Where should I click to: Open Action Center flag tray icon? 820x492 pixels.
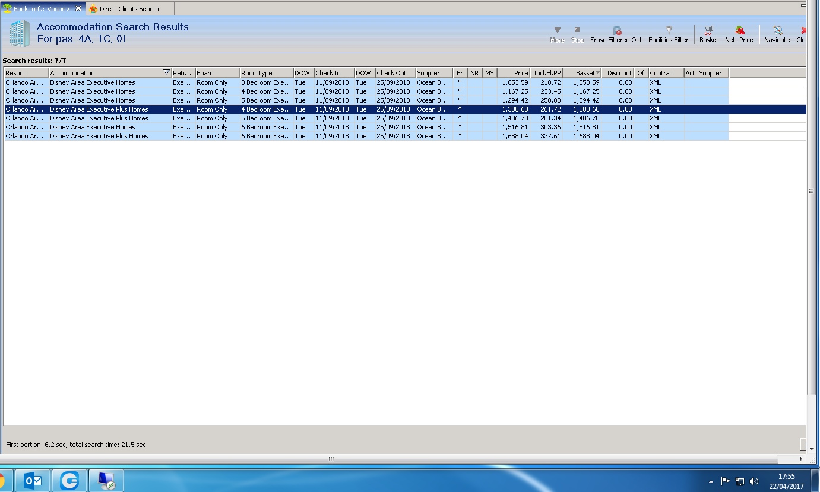725,481
